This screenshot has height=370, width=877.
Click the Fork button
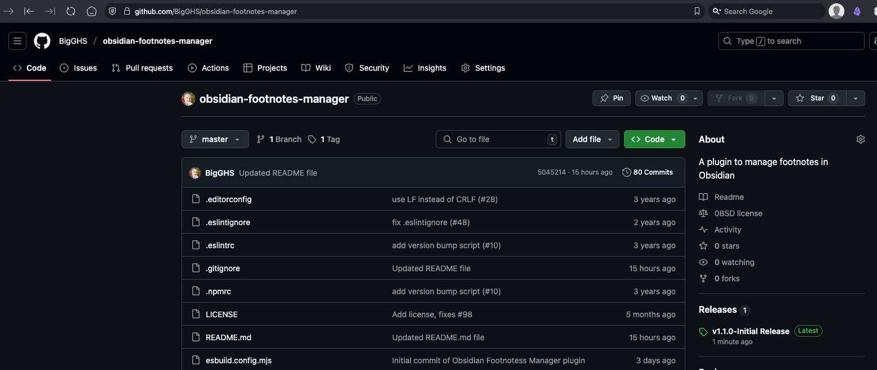click(735, 98)
